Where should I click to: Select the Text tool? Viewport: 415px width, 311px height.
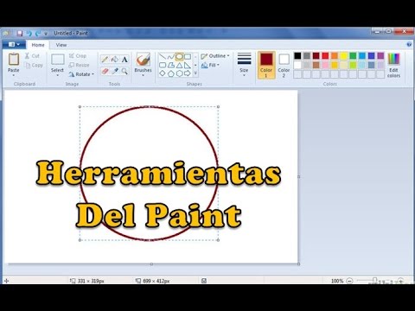124,60
